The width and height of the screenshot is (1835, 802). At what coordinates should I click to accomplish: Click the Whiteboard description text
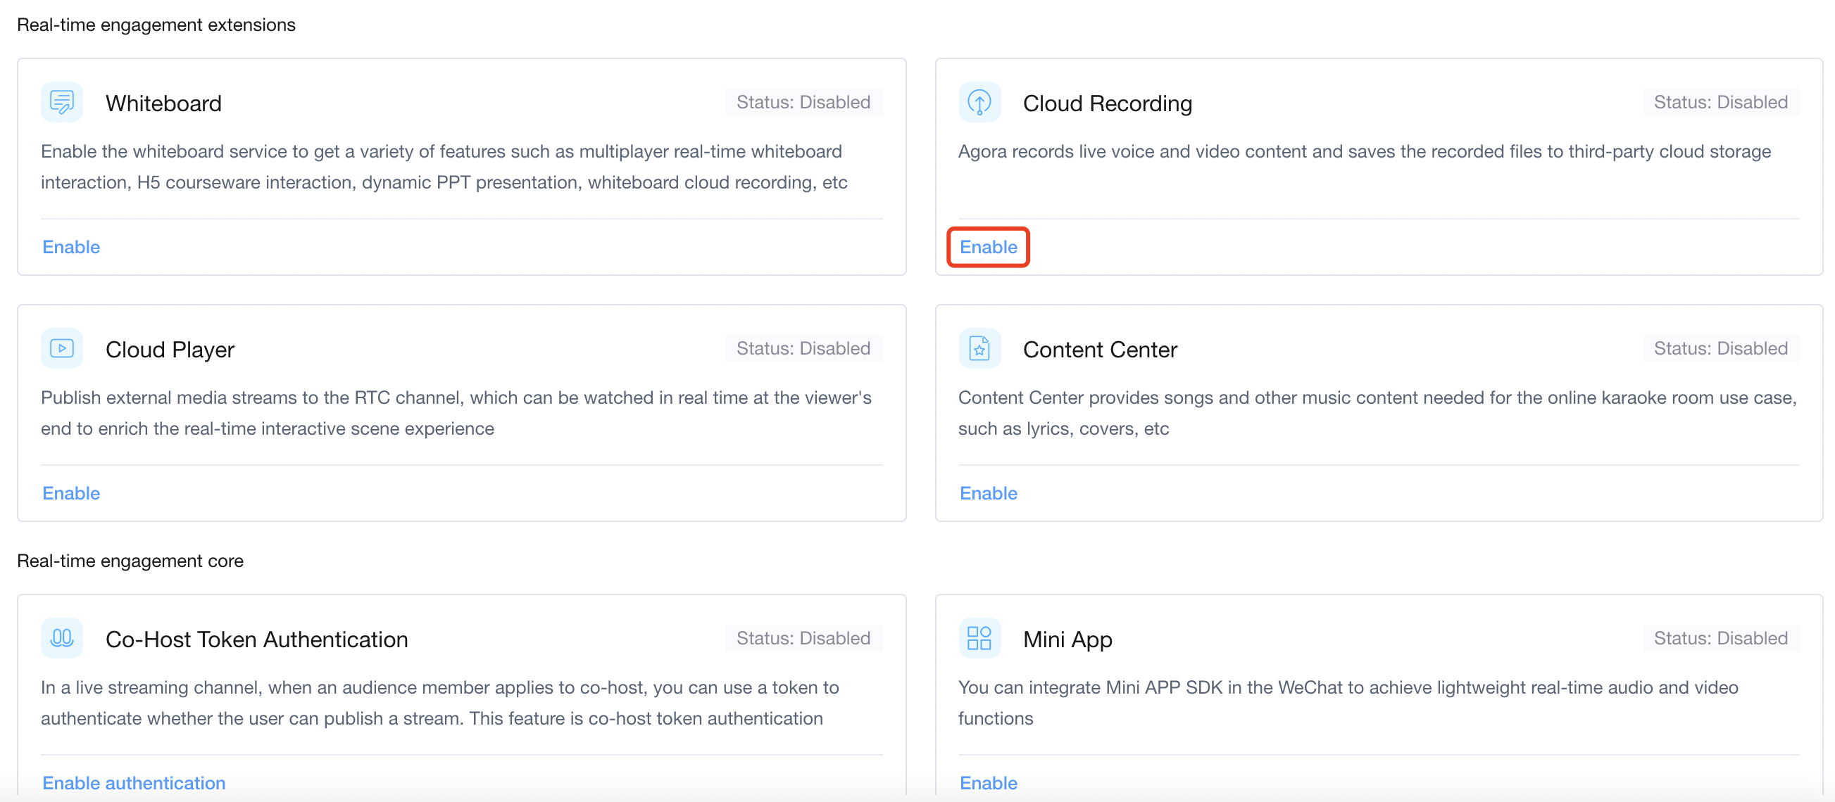[x=444, y=167]
